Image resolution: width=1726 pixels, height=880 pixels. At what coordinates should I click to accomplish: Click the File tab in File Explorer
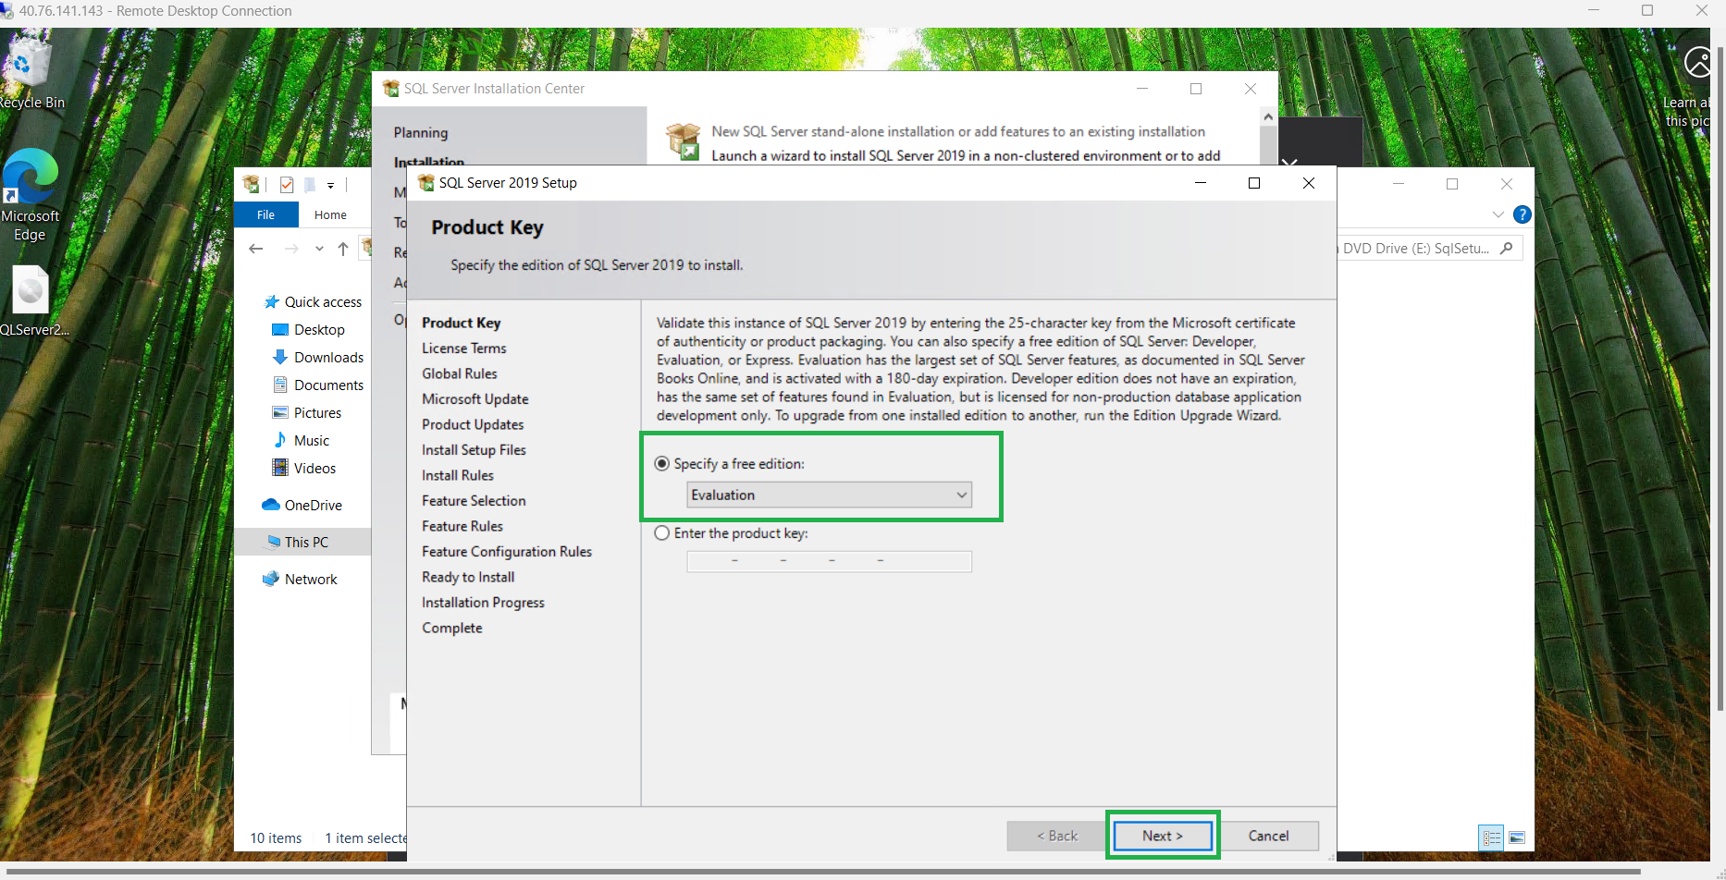(265, 214)
